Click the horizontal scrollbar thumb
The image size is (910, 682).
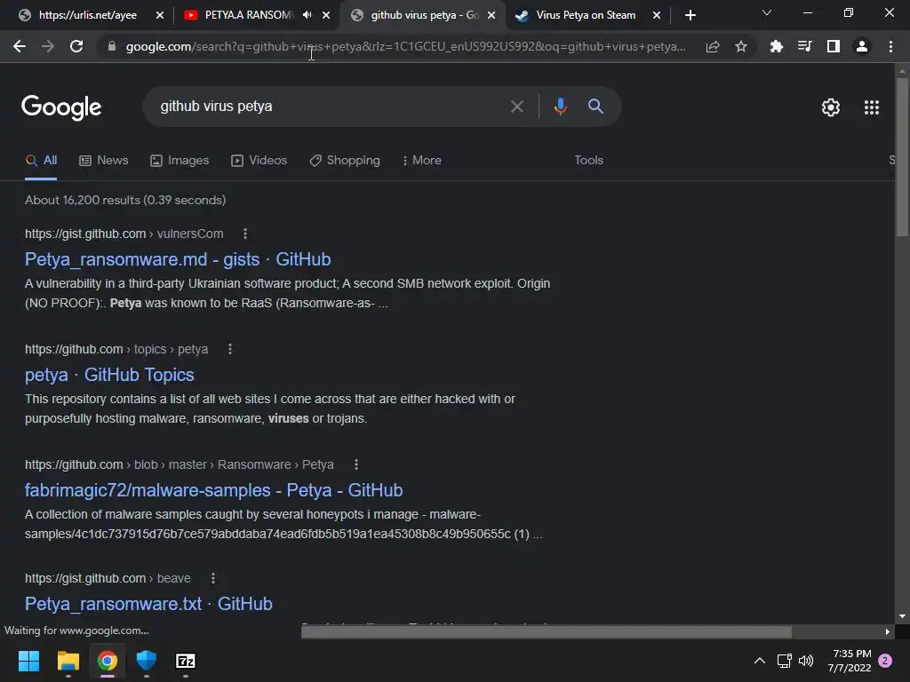pyautogui.click(x=547, y=631)
